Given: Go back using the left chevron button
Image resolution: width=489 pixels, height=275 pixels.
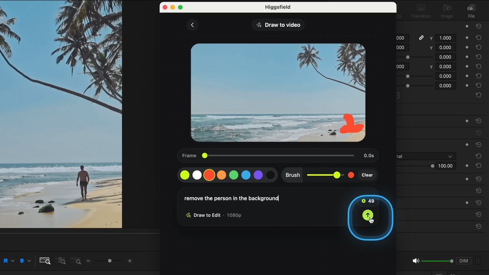Looking at the screenshot, I should [192, 25].
